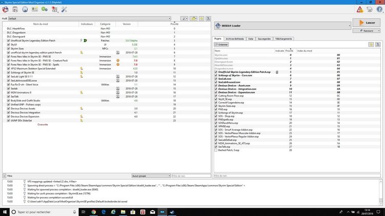Open the Raccourci shortcut dropdown
The image size is (385, 216).
tap(367, 31)
